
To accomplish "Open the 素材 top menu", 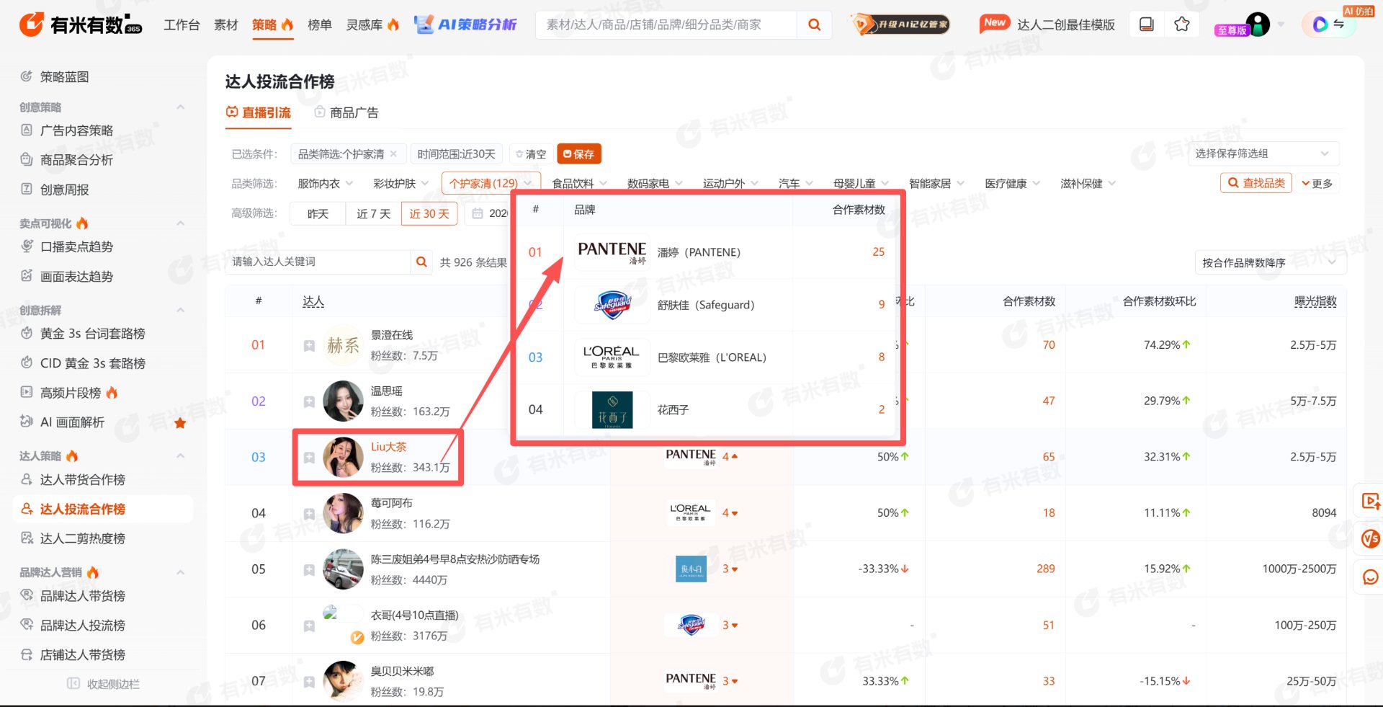I will [x=226, y=25].
